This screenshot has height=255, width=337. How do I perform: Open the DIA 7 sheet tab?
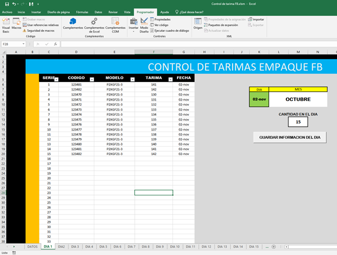pos(131,247)
